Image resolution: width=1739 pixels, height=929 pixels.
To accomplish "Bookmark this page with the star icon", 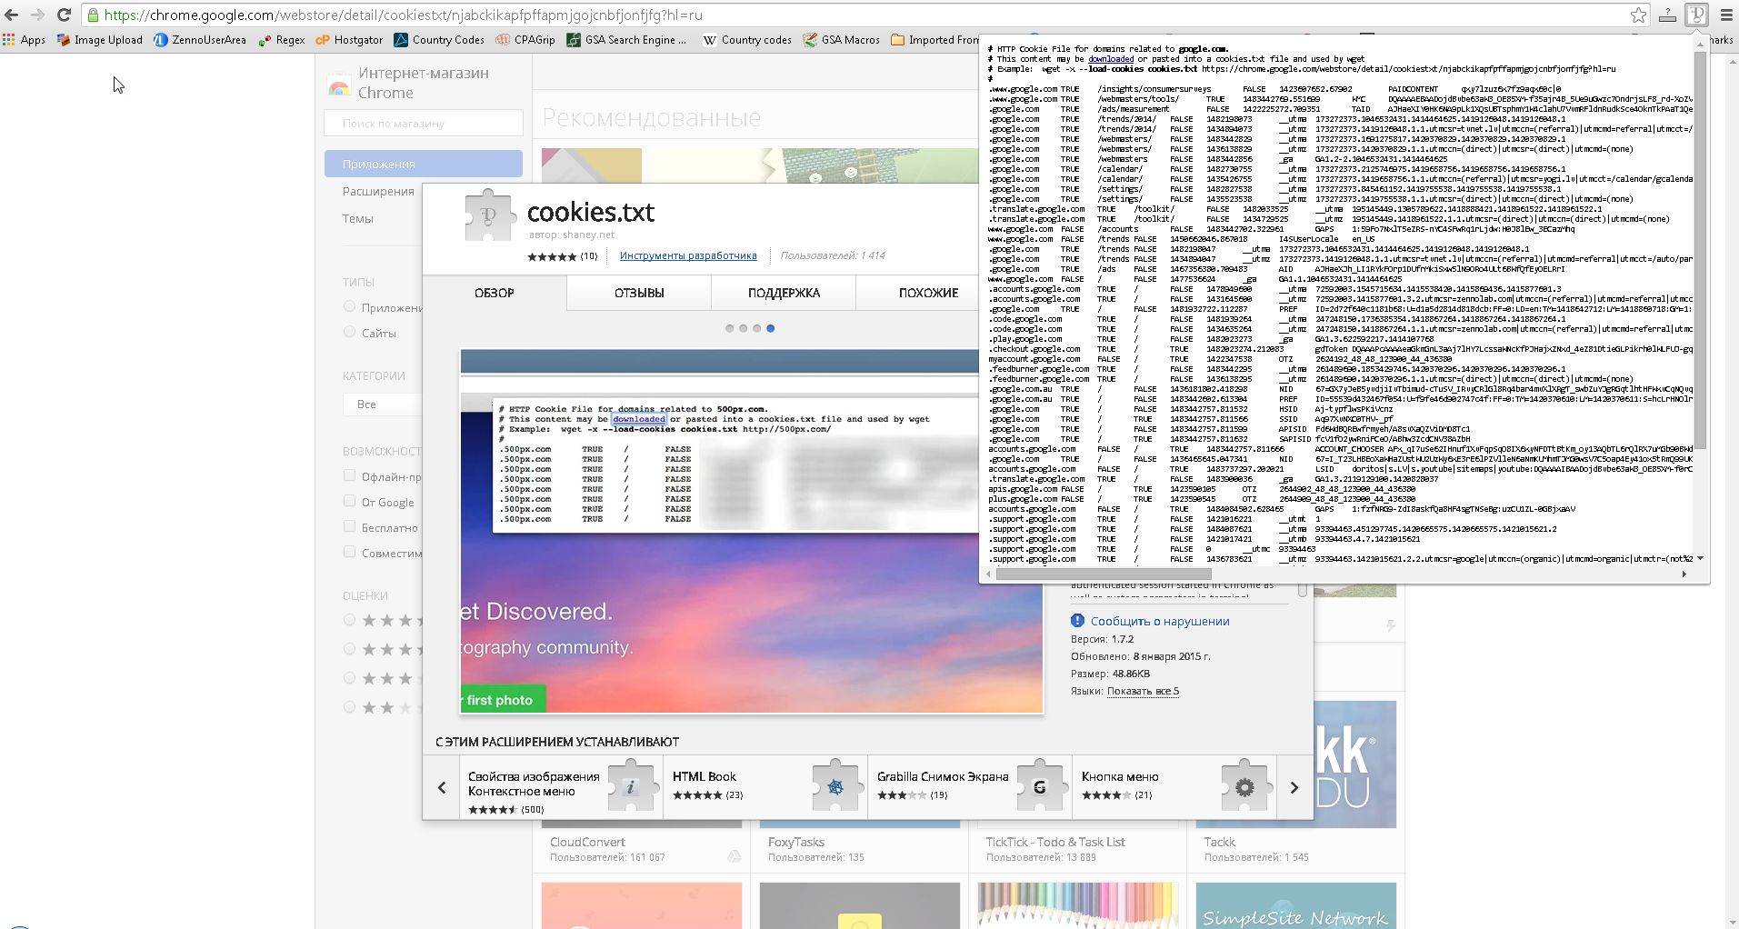I will click(x=1638, y=15).
